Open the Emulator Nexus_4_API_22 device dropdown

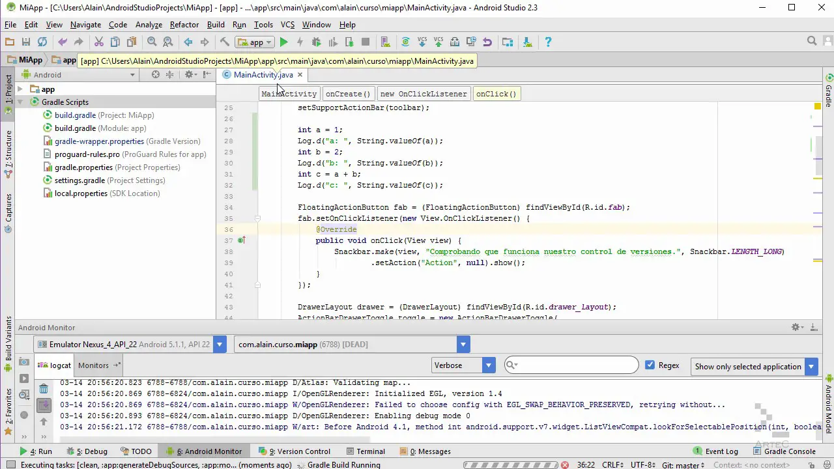pyautogui.click(x=220, y=344)
